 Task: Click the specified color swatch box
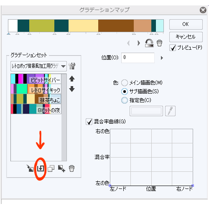pyautogui.click(x=146, y=111)
